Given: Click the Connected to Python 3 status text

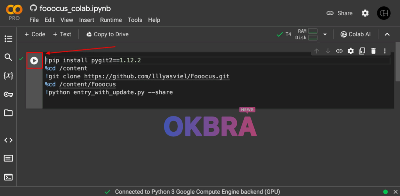Looking at the screenshot, I should [197, 192].
